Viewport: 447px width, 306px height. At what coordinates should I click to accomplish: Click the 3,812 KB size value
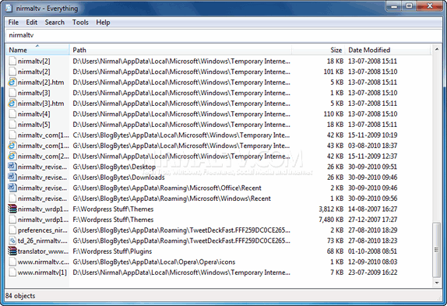point(331,209)
